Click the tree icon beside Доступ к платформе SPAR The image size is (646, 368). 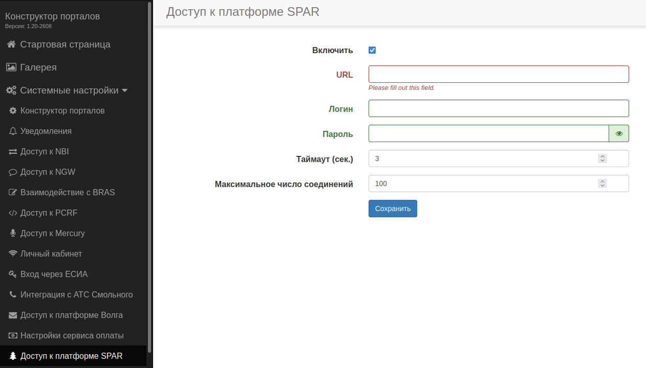click(x=13, y=356)
